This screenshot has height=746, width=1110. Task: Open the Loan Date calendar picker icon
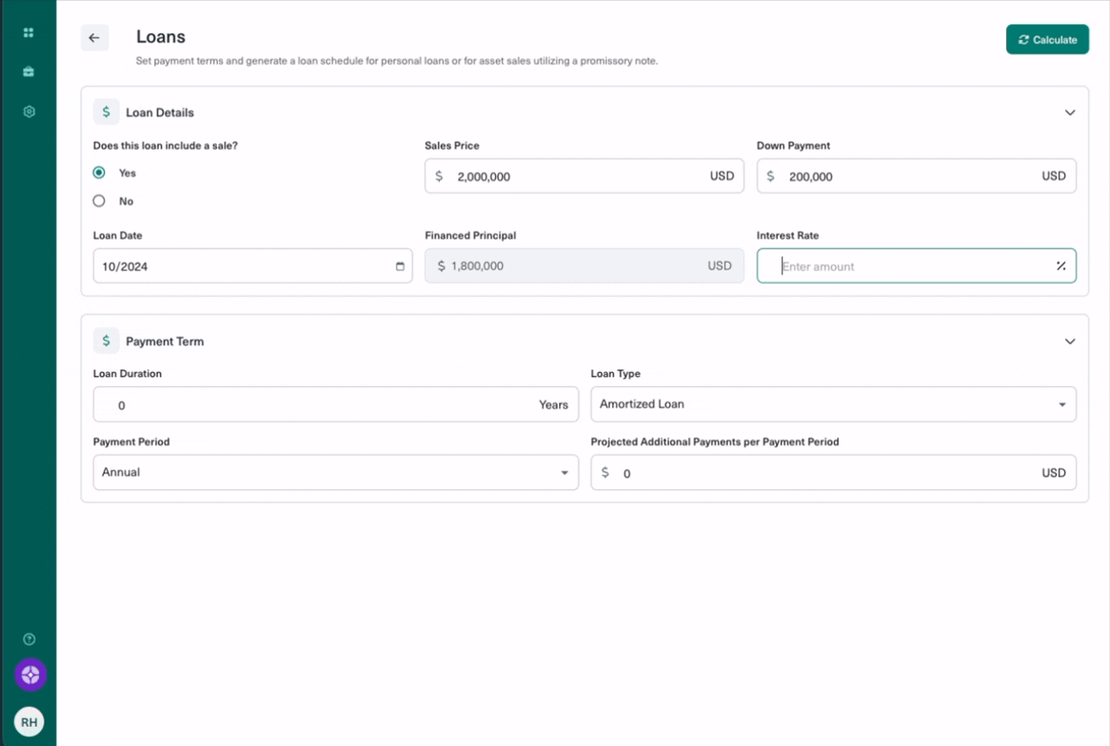point(400,266)
